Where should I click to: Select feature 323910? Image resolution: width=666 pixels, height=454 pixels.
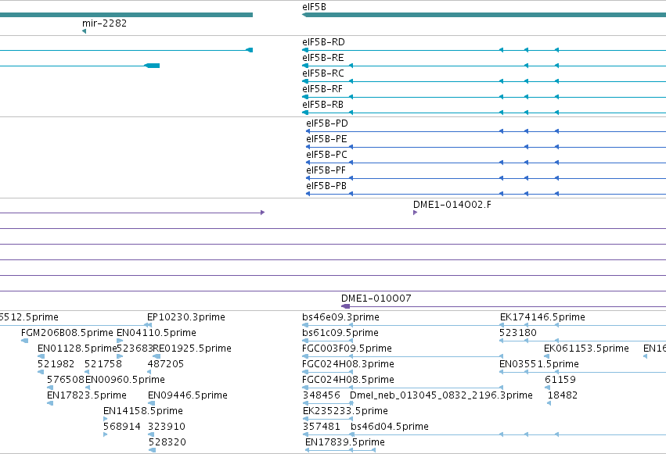tap(167, 427)
